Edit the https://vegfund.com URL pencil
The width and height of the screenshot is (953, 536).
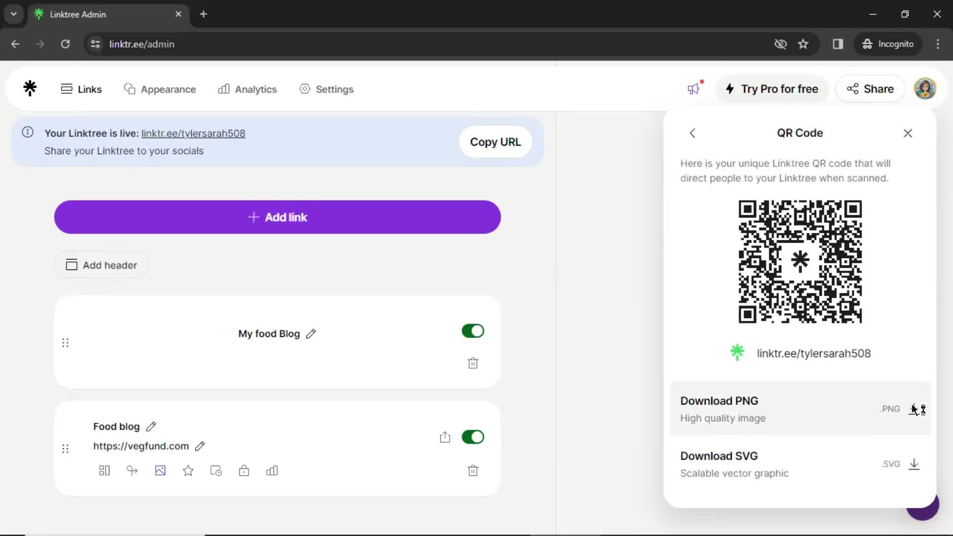(x=200, y=446)
